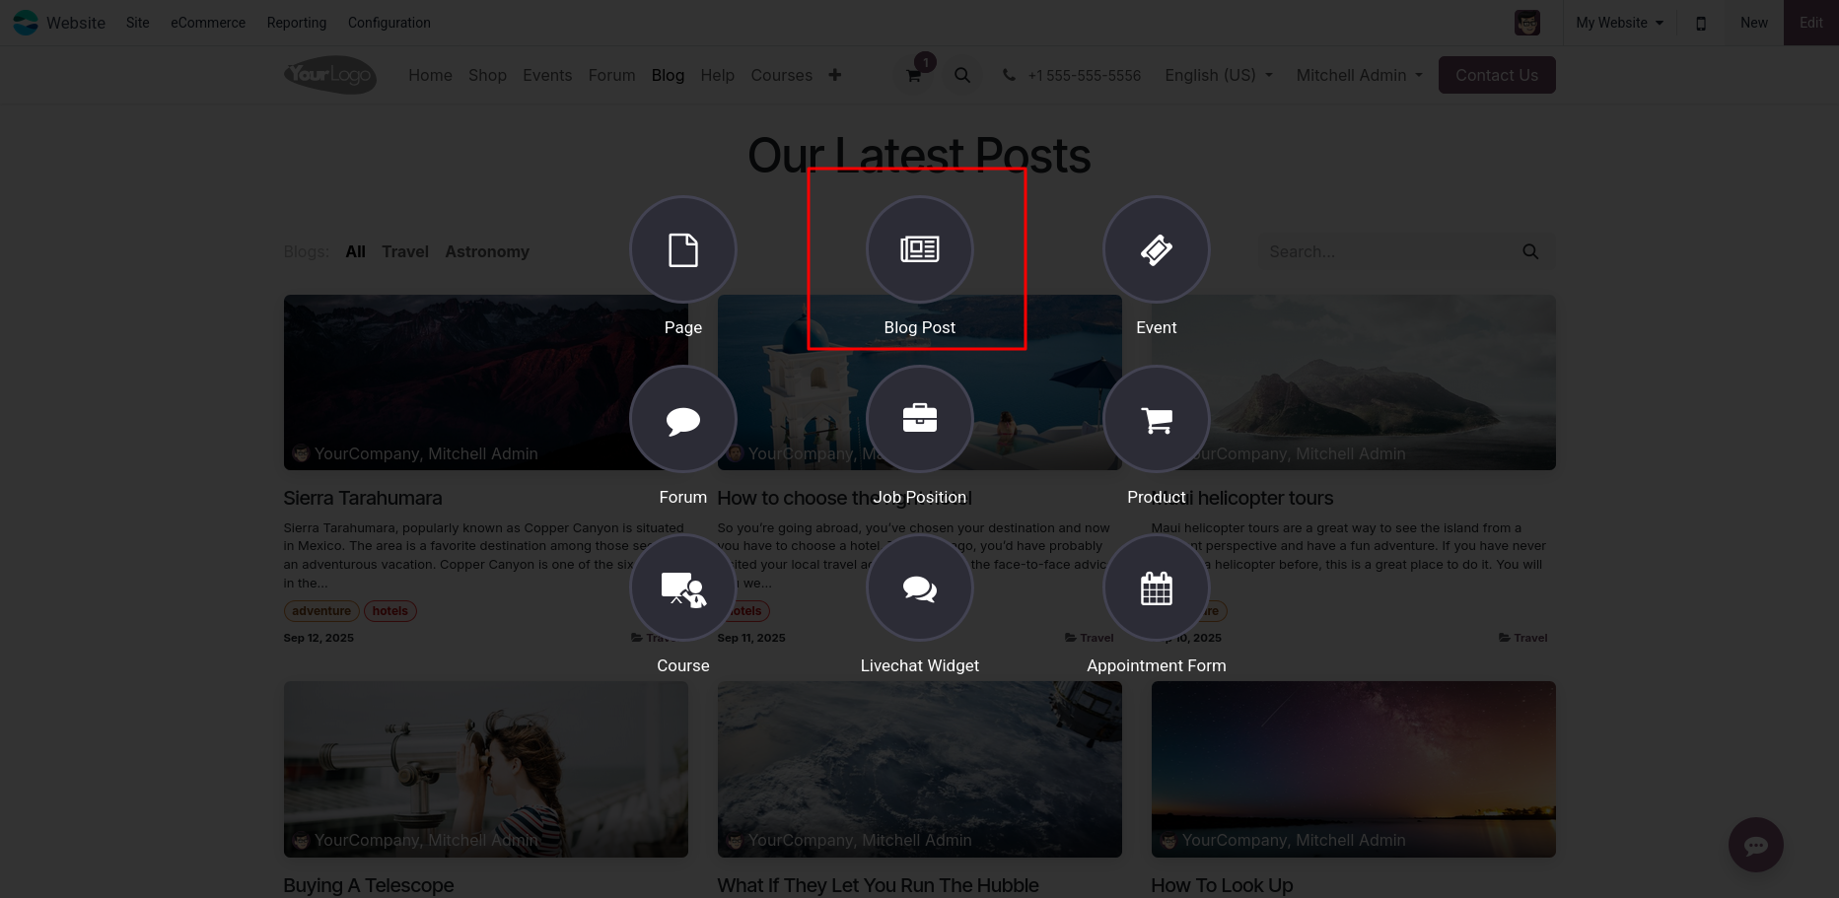Open the English (US) language dropdown
This screenshot has width=1839, height=898.
(1219, 75)
